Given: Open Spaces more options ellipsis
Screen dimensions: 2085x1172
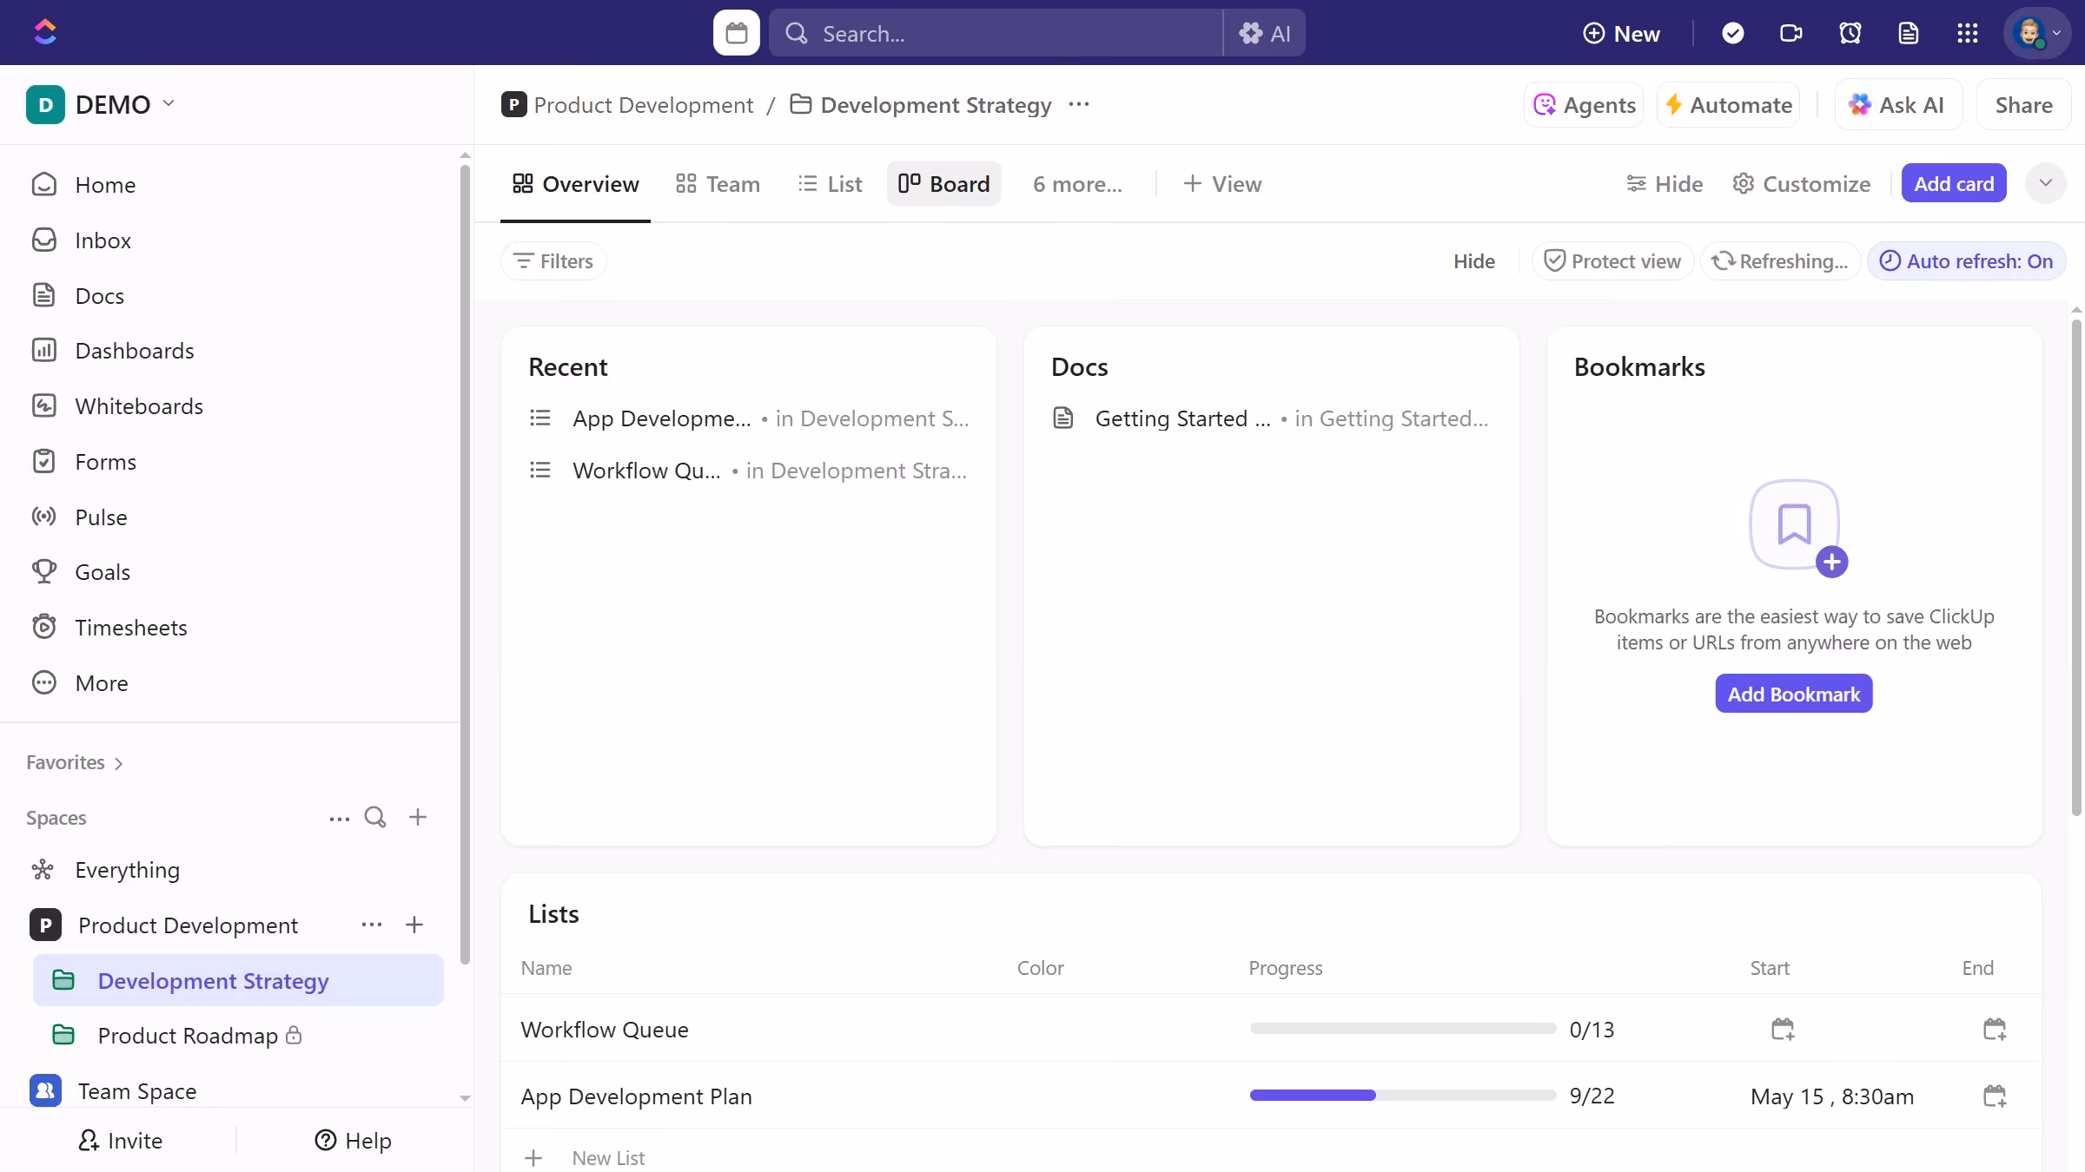Looking at the screenshot, I should point(339,818).
